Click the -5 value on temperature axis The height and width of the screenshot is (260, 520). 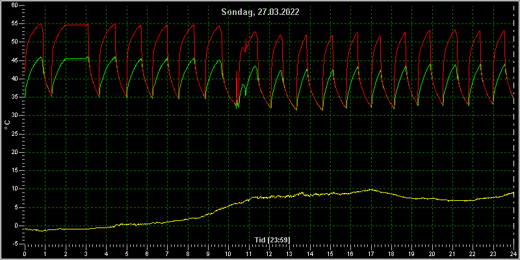pos(14,244)
